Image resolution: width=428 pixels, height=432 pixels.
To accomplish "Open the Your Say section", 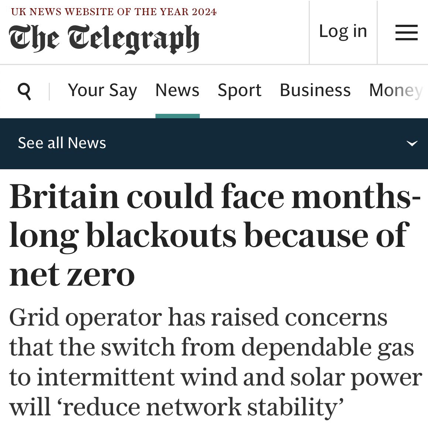I will (102, 90).
